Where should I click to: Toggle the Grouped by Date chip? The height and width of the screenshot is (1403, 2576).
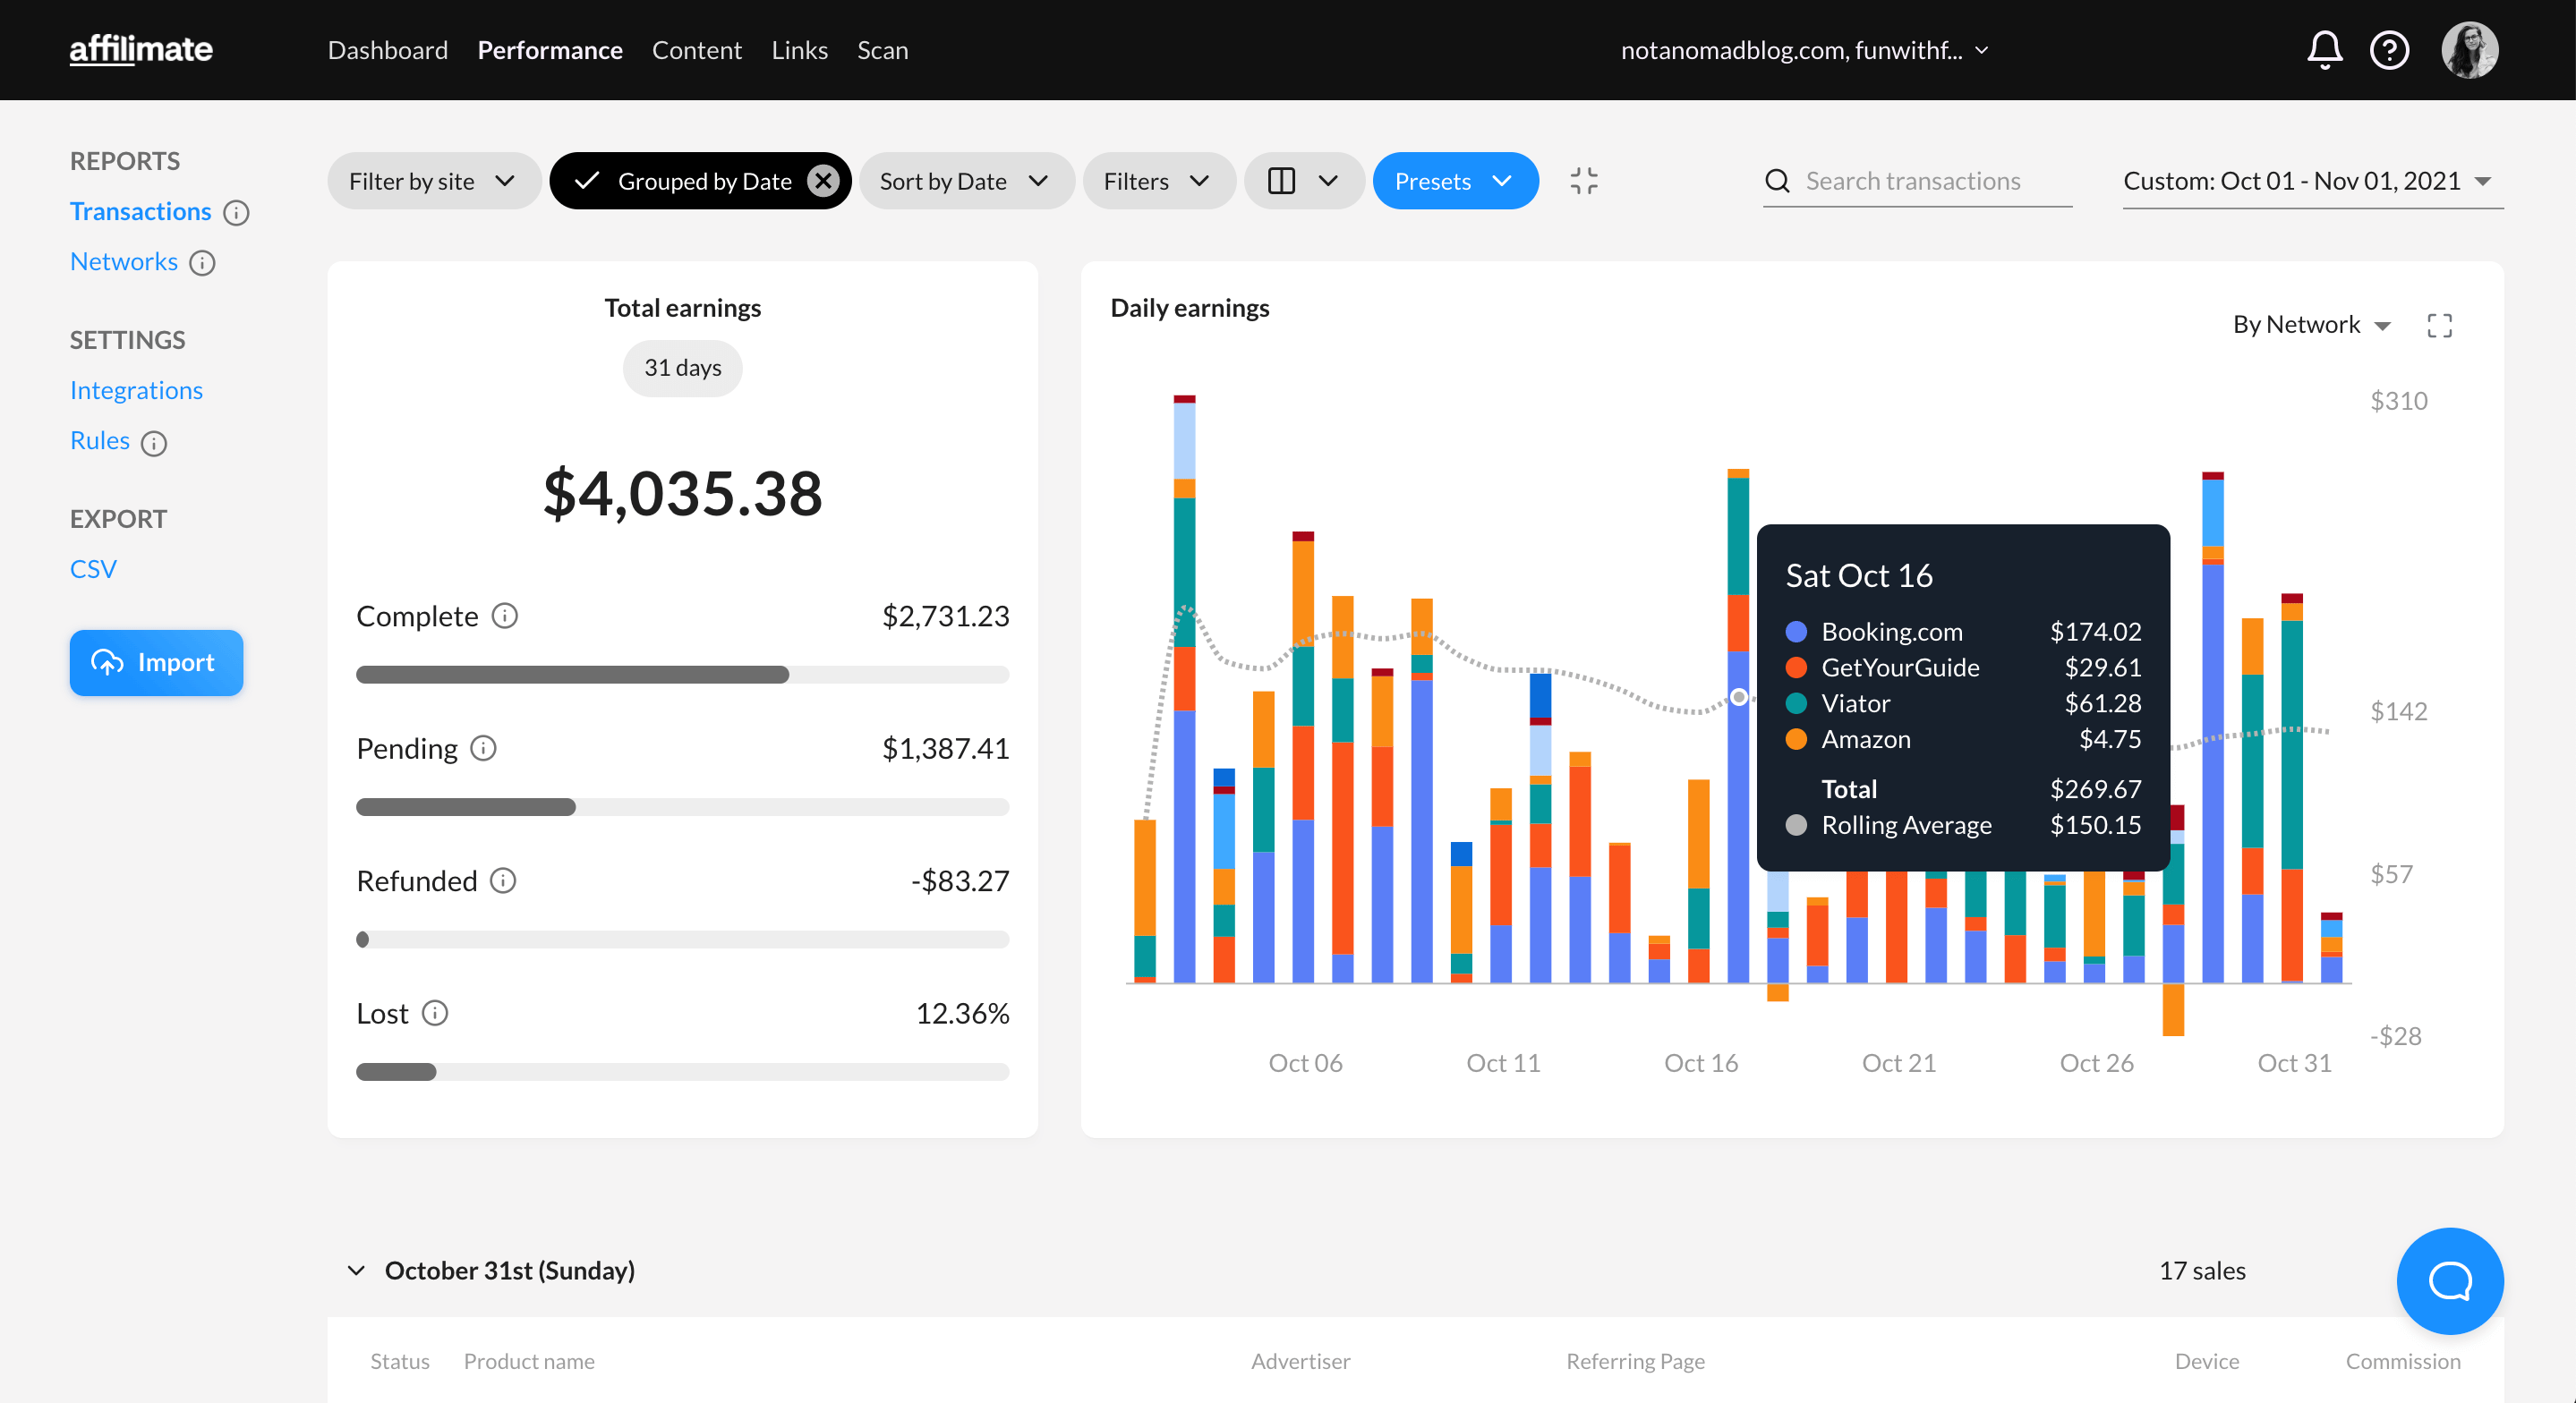(x=700, y=181)
